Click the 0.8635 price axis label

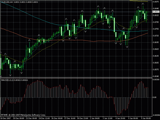click(x=156, y=56)
